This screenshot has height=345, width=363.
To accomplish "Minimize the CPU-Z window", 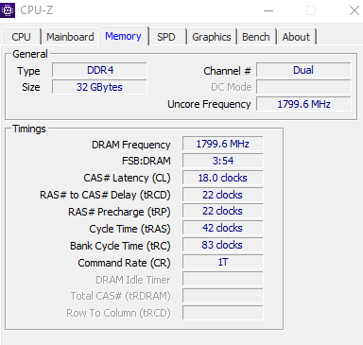I will [268, 10].
